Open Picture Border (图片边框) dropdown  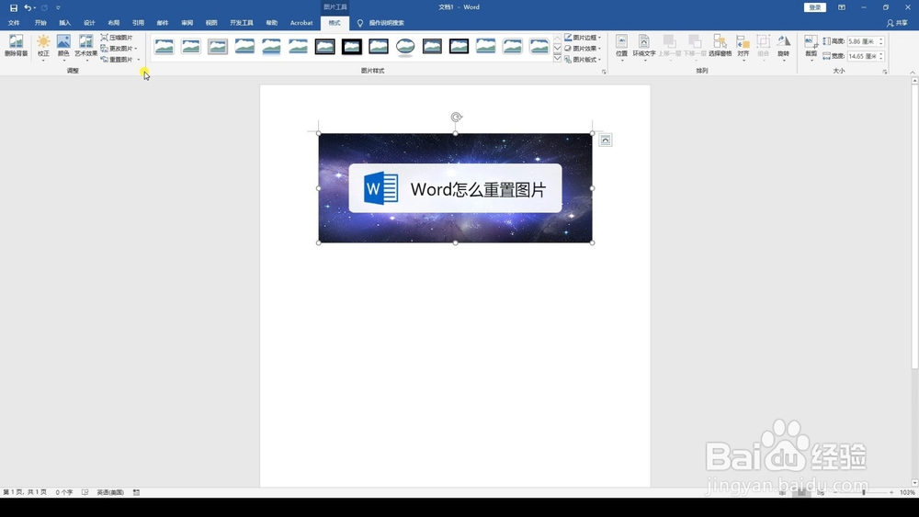(583, 38)
